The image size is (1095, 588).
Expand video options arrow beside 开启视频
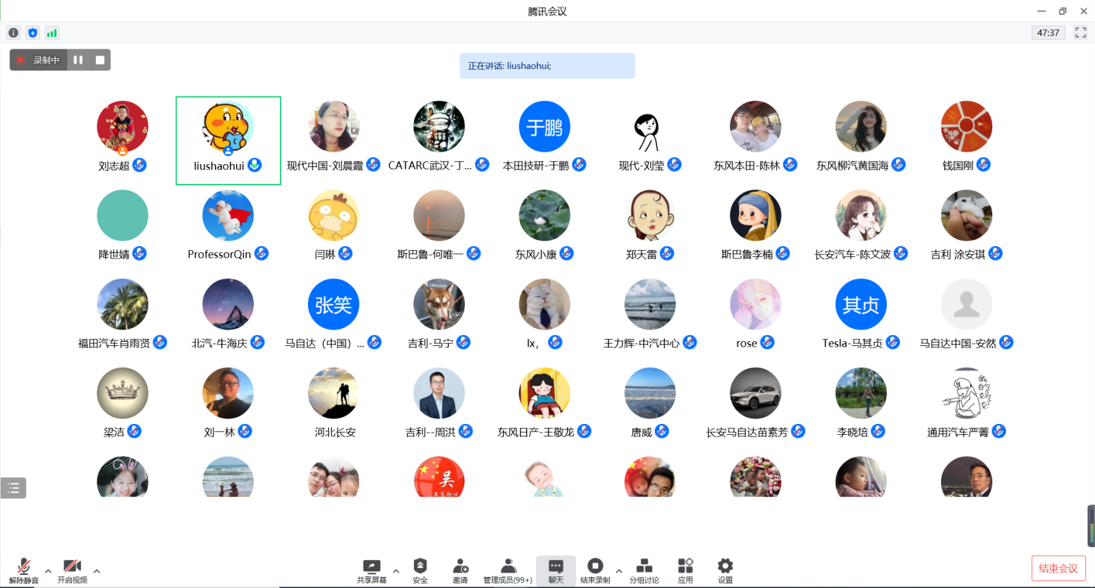[96, 571]
